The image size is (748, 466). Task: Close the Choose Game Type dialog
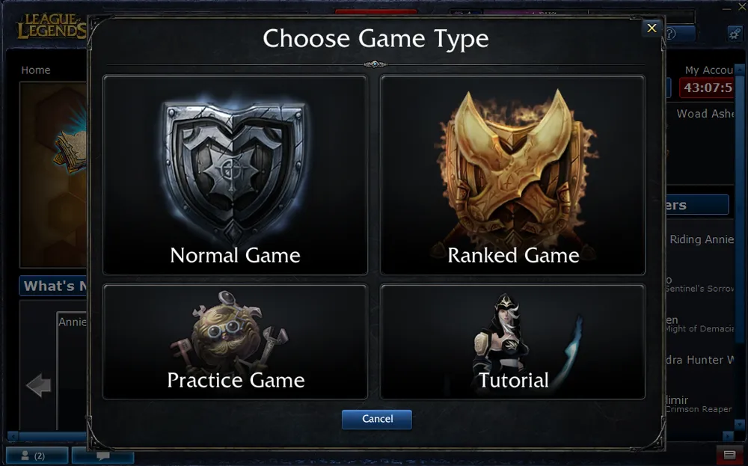point(652,28)
